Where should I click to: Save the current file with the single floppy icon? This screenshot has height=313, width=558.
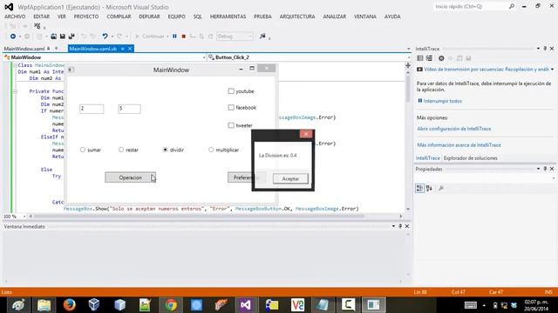click(63, 37)
